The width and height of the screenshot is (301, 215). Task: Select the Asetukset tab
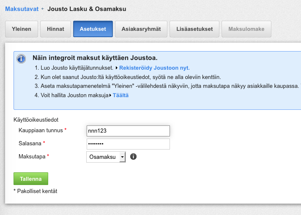(93, 29)
